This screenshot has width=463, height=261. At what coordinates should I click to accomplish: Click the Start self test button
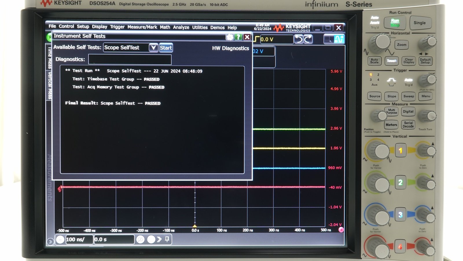click(166, 48)
